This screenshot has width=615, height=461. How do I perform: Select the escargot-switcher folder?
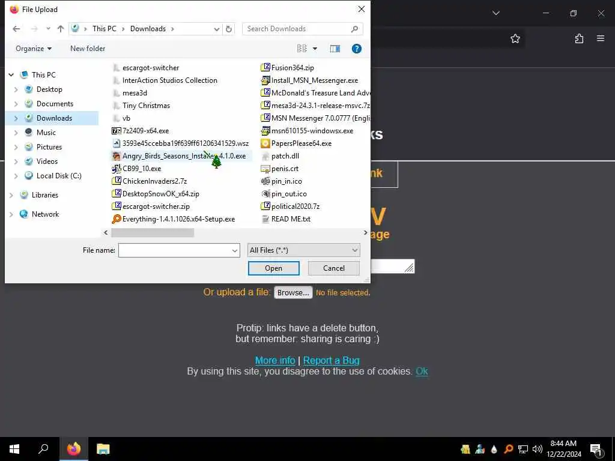click(x=151, y=68)
